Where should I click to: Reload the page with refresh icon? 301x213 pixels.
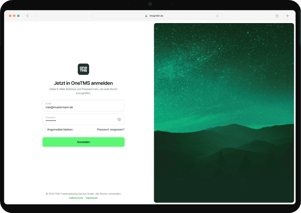click(x=217, y=16)
